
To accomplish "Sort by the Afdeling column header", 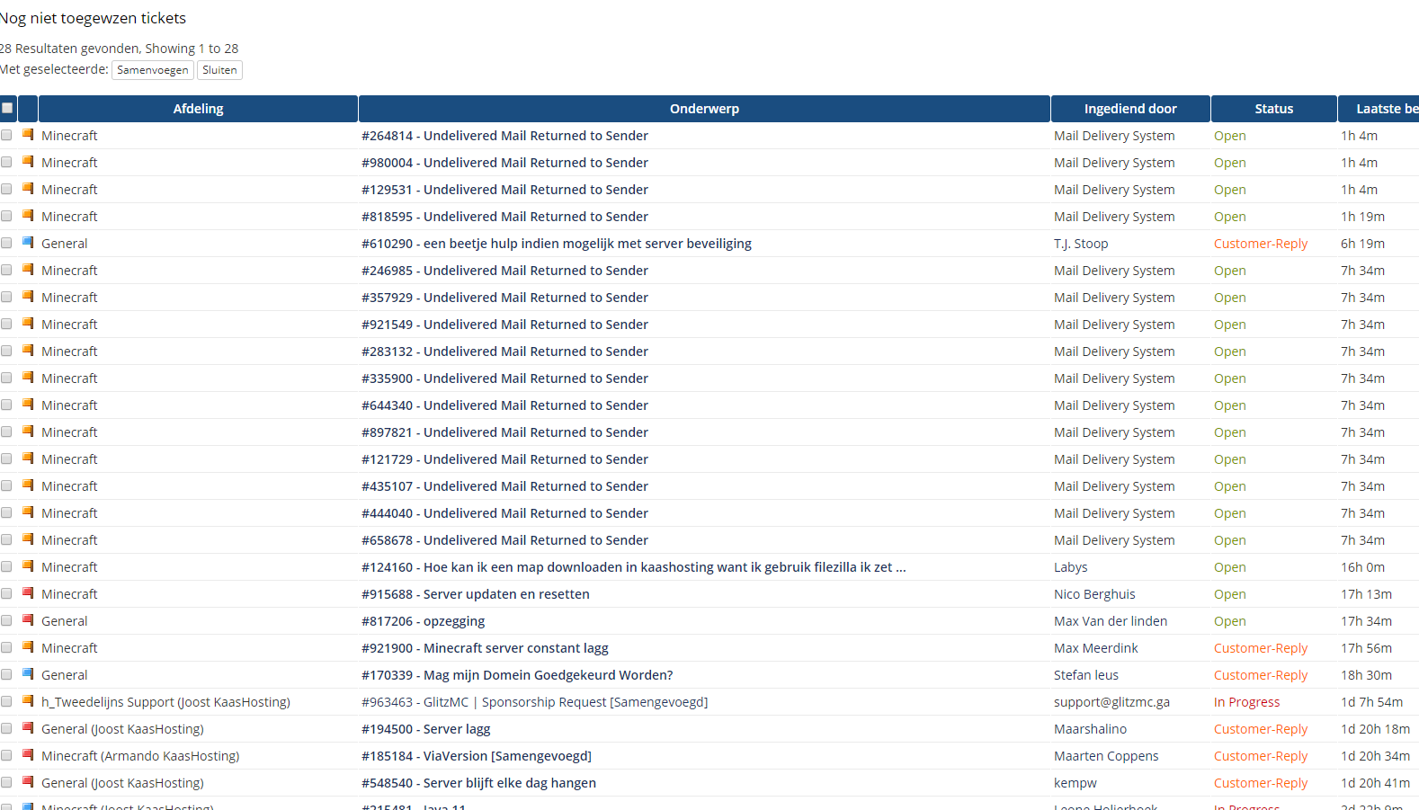I will (198, 109).
